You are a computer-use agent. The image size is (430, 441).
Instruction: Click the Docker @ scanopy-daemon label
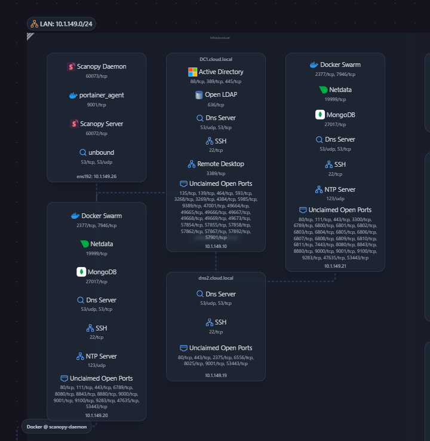(x=57, y=427)
